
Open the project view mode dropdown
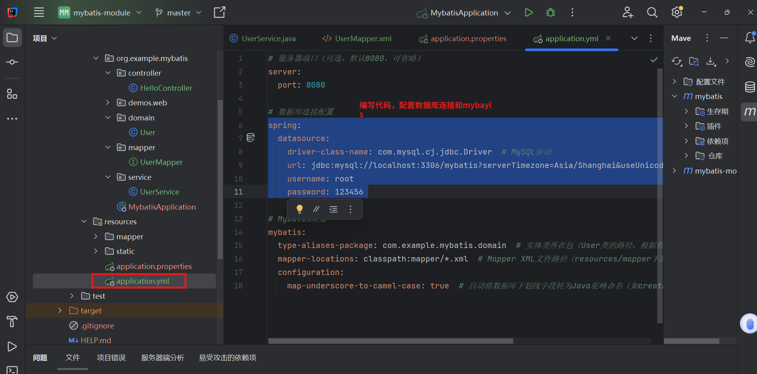pos(45,38)
